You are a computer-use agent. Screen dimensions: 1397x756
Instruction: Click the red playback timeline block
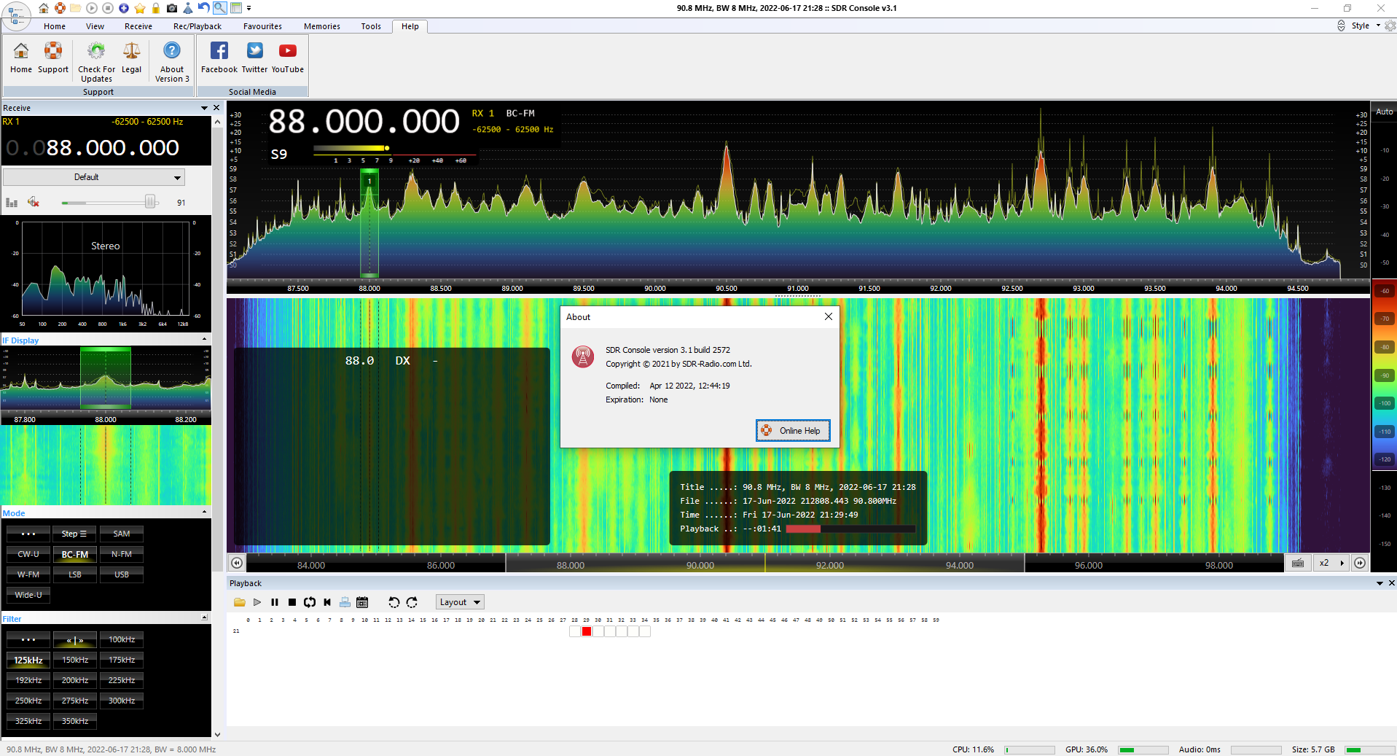click(587, 631)
